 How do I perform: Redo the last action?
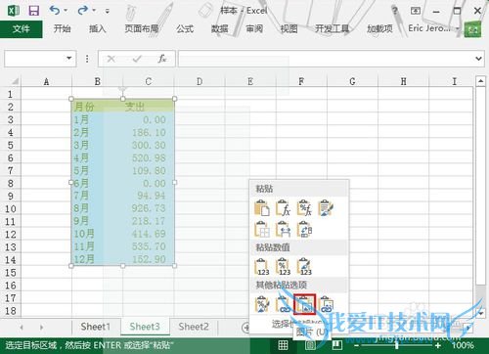pyautogui.click(x=82, y=11)
